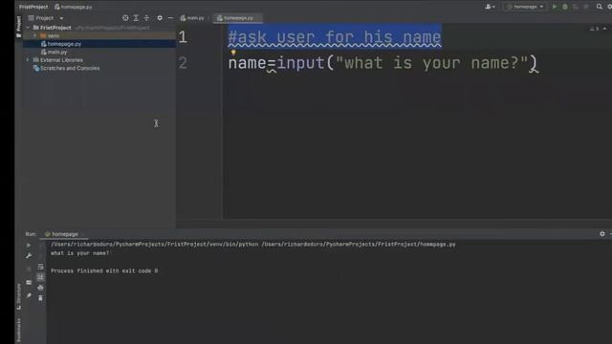Image resolution: width=612 pixels, height=344 pixels.
Task: Click the Rerun green arrow in Run panel
Action: (x=29, y=246)
